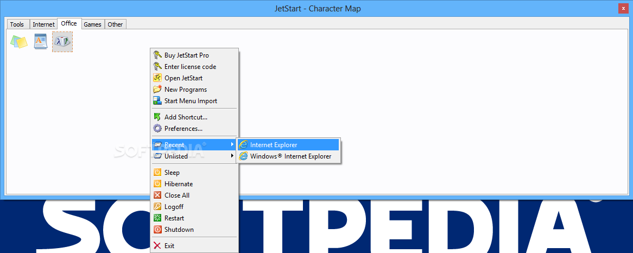Launch the Character Map shortcut icon
This screenshot has width=633, height=253.
[x=62, y=42]
